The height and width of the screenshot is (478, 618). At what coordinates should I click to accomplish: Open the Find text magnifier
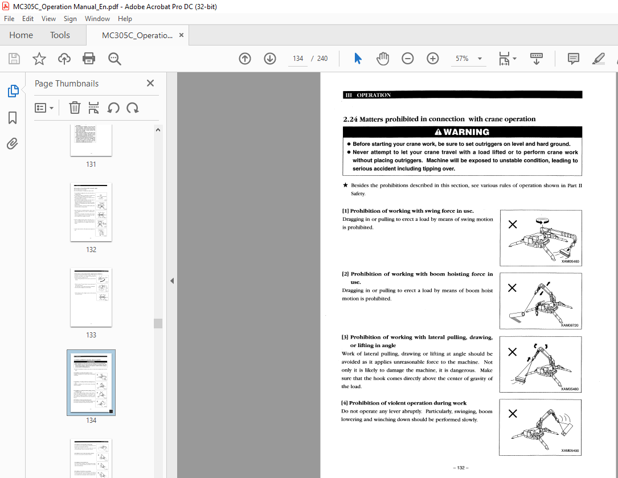(x=114, y=59)
